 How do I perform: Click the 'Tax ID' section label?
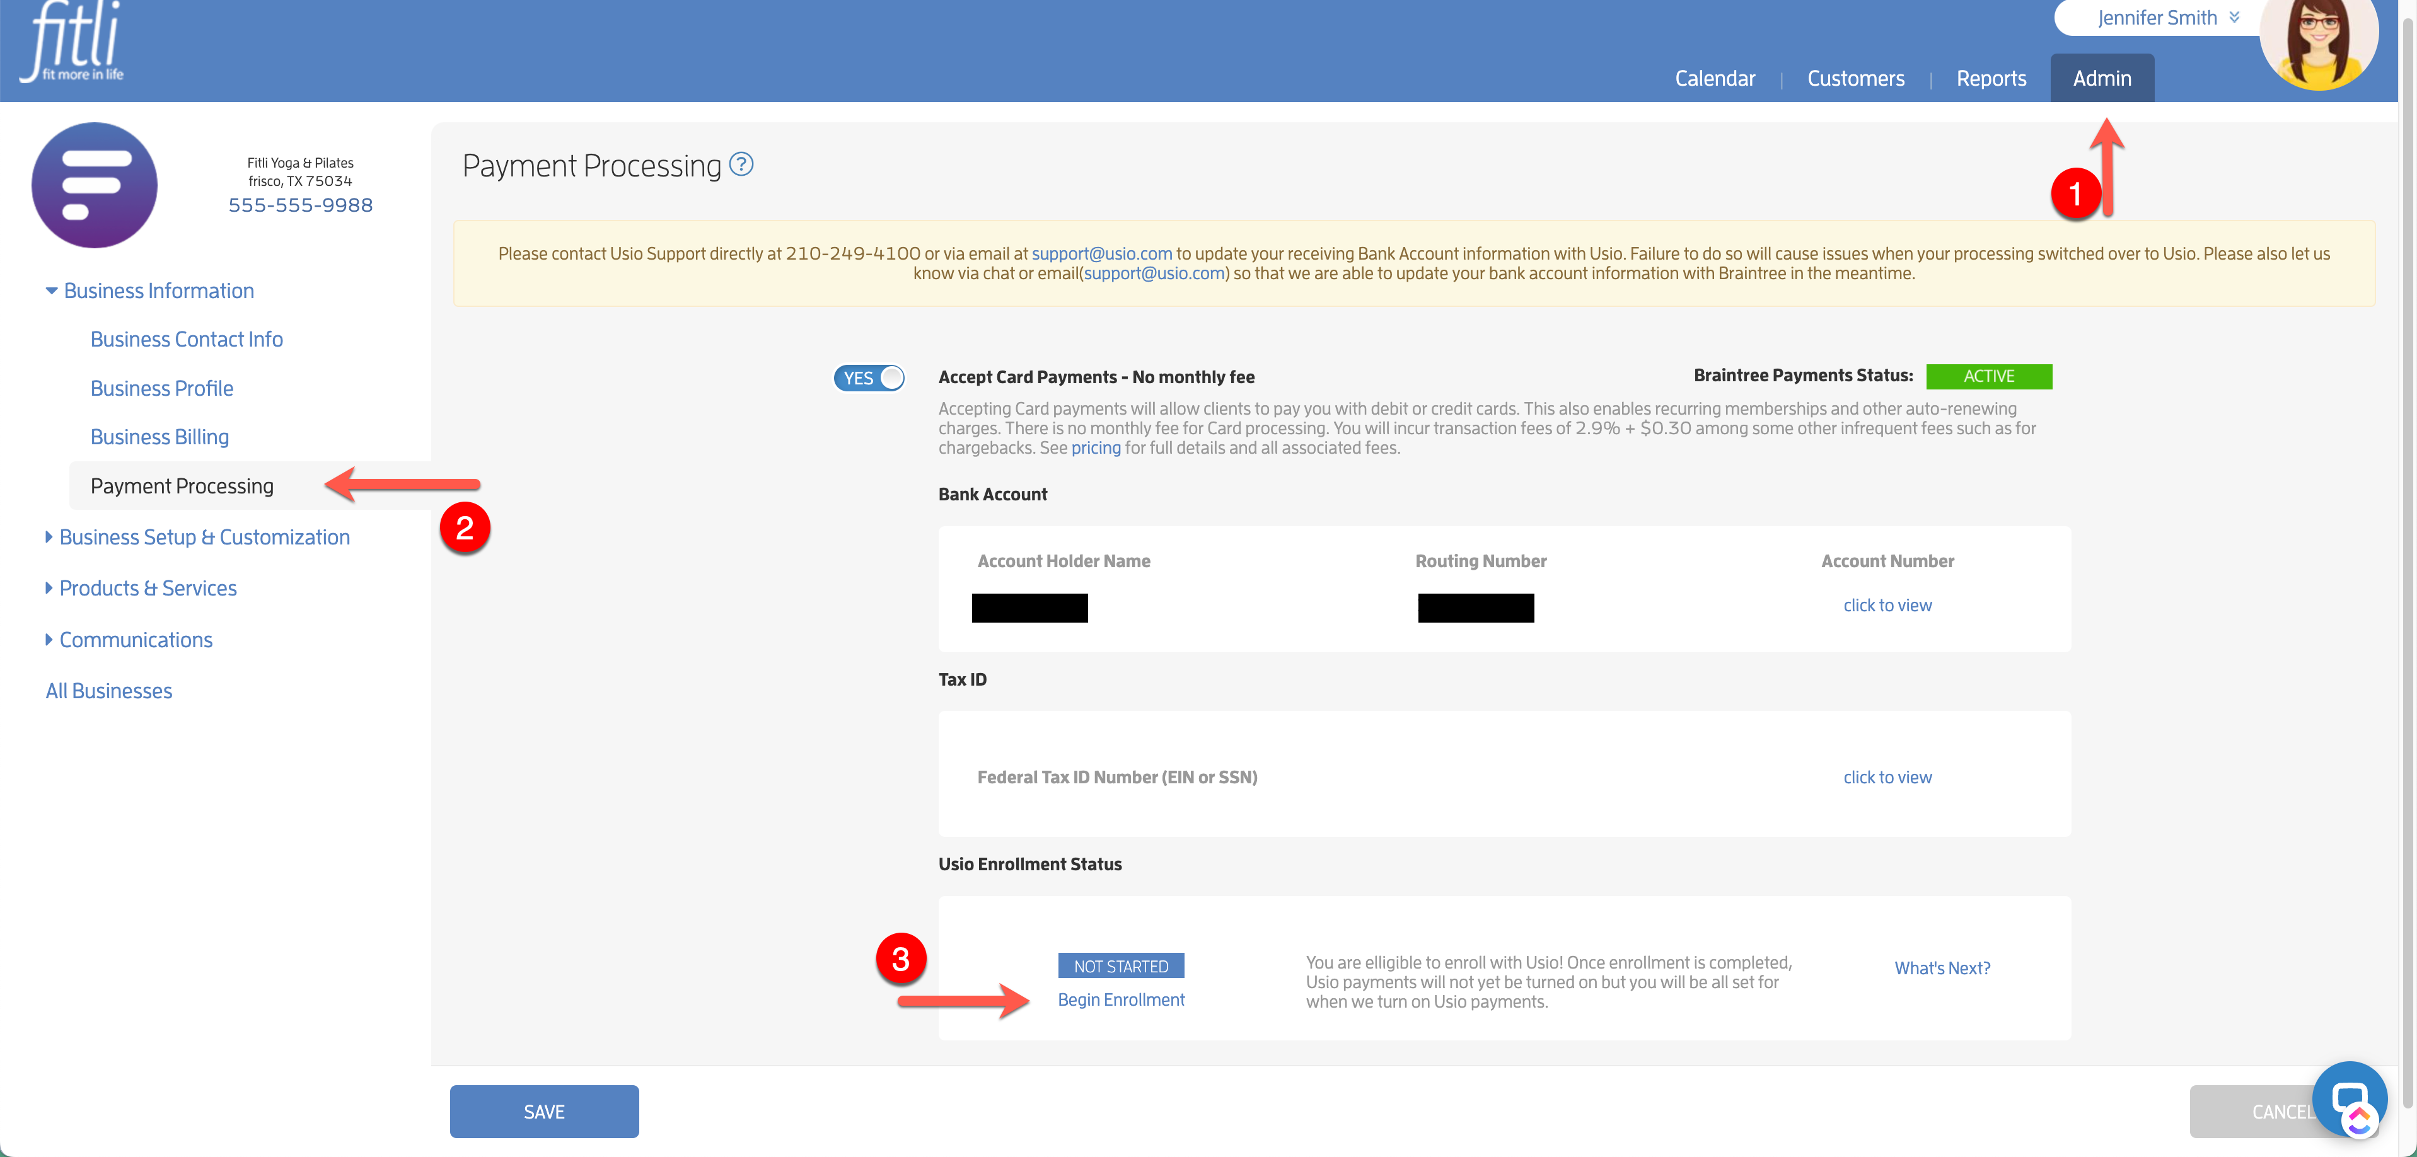(963, 680)
